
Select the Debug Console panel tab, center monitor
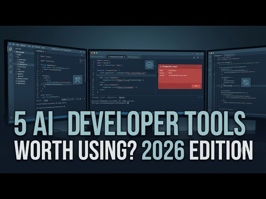point(112,97)
